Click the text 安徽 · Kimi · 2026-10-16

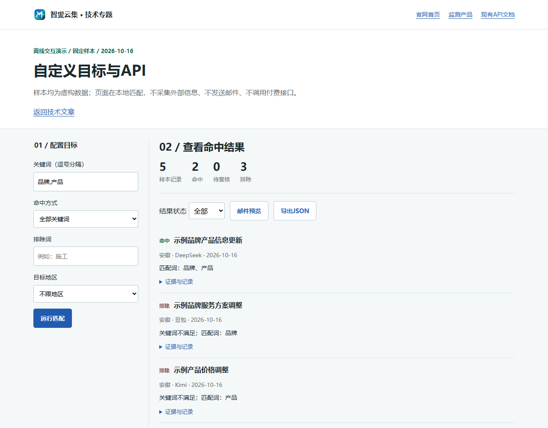click(x=191, y=385)
